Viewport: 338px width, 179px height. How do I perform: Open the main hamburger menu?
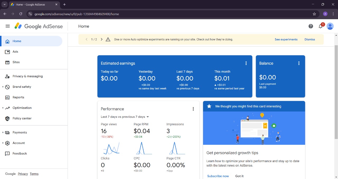8,26
